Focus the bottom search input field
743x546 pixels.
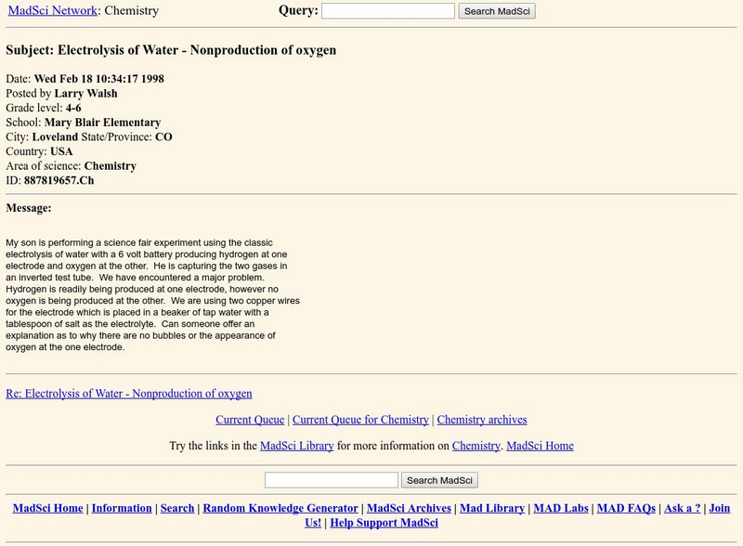[x=332, y=480]
